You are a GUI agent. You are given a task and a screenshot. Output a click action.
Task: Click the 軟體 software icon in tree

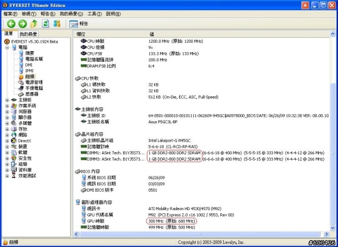(x=14, y=152)
